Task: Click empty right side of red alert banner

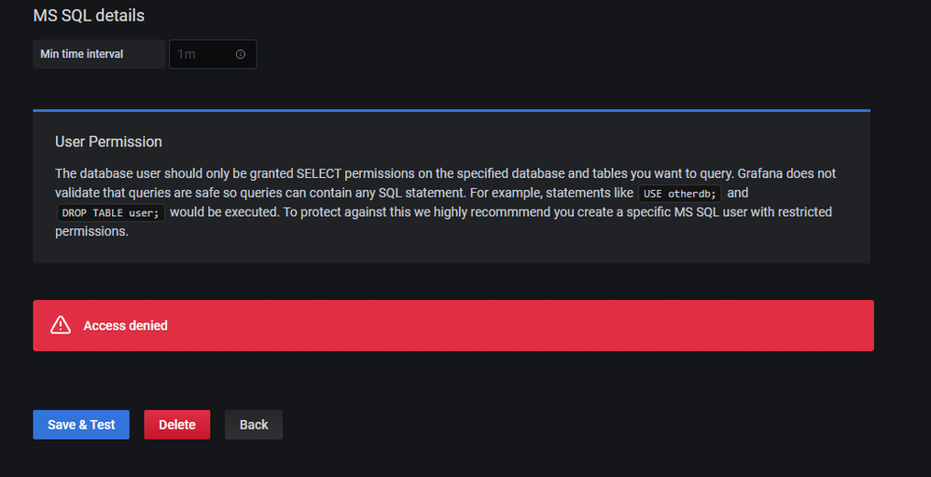Action: coord(653,326)
